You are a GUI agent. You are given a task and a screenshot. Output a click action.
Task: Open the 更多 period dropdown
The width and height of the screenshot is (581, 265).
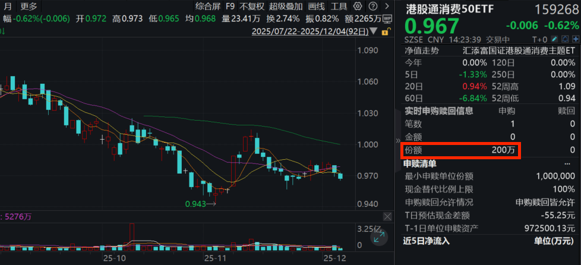[28, 7]
